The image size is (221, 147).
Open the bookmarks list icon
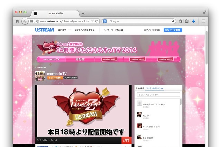click(187, 21)
